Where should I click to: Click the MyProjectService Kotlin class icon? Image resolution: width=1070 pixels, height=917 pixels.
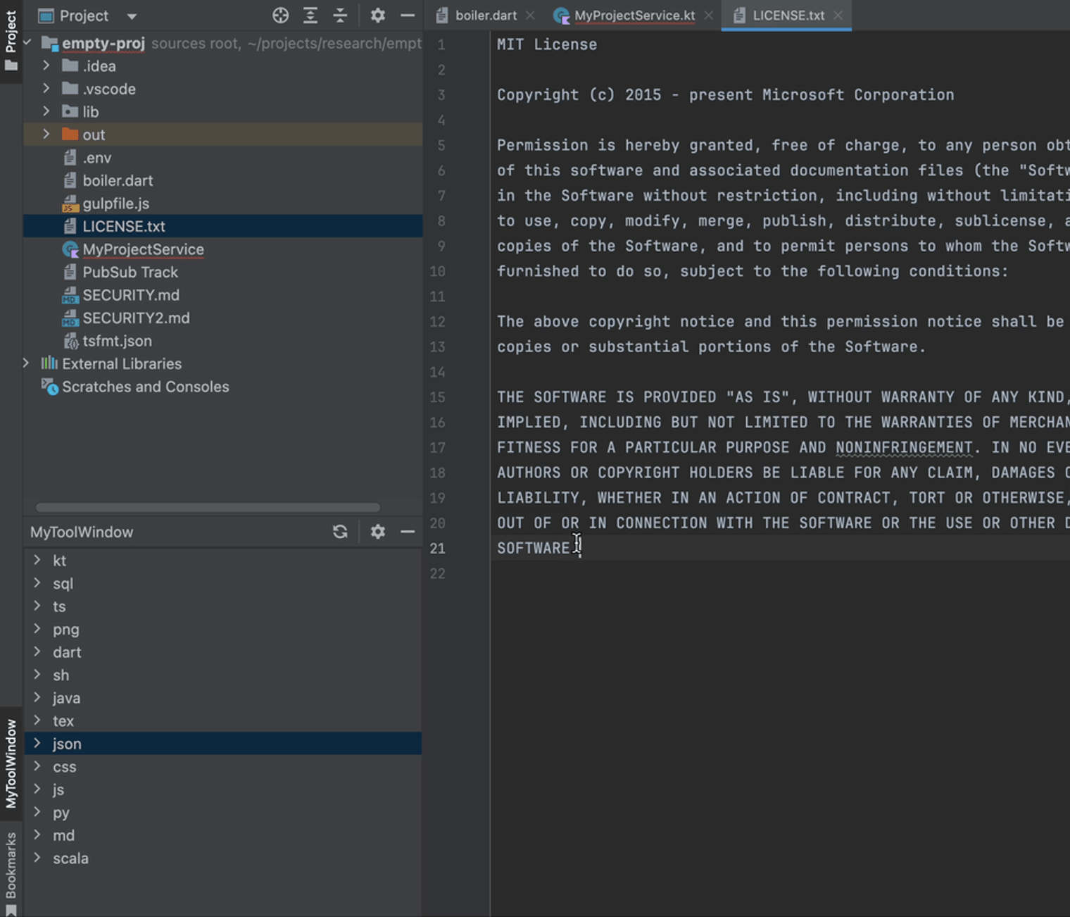[x=70, y=249]
